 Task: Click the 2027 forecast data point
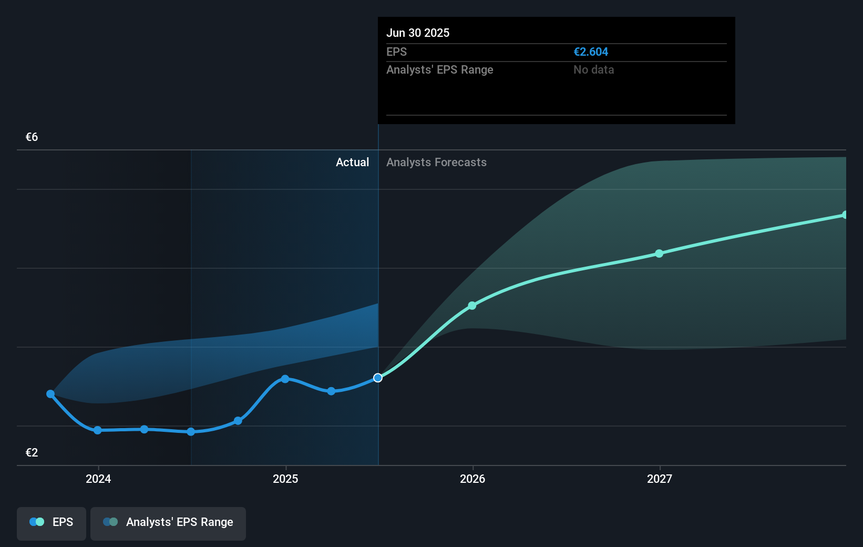(x=659, y=254)
